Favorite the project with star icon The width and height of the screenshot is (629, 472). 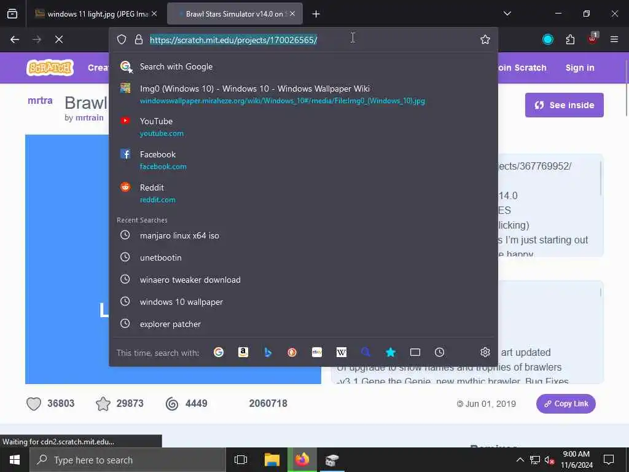coord(103,404)
